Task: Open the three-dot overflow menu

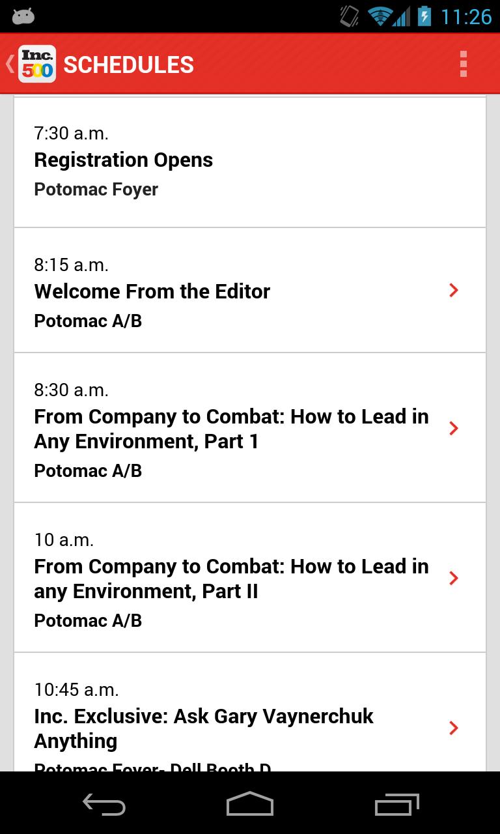Action: (463, 64)
